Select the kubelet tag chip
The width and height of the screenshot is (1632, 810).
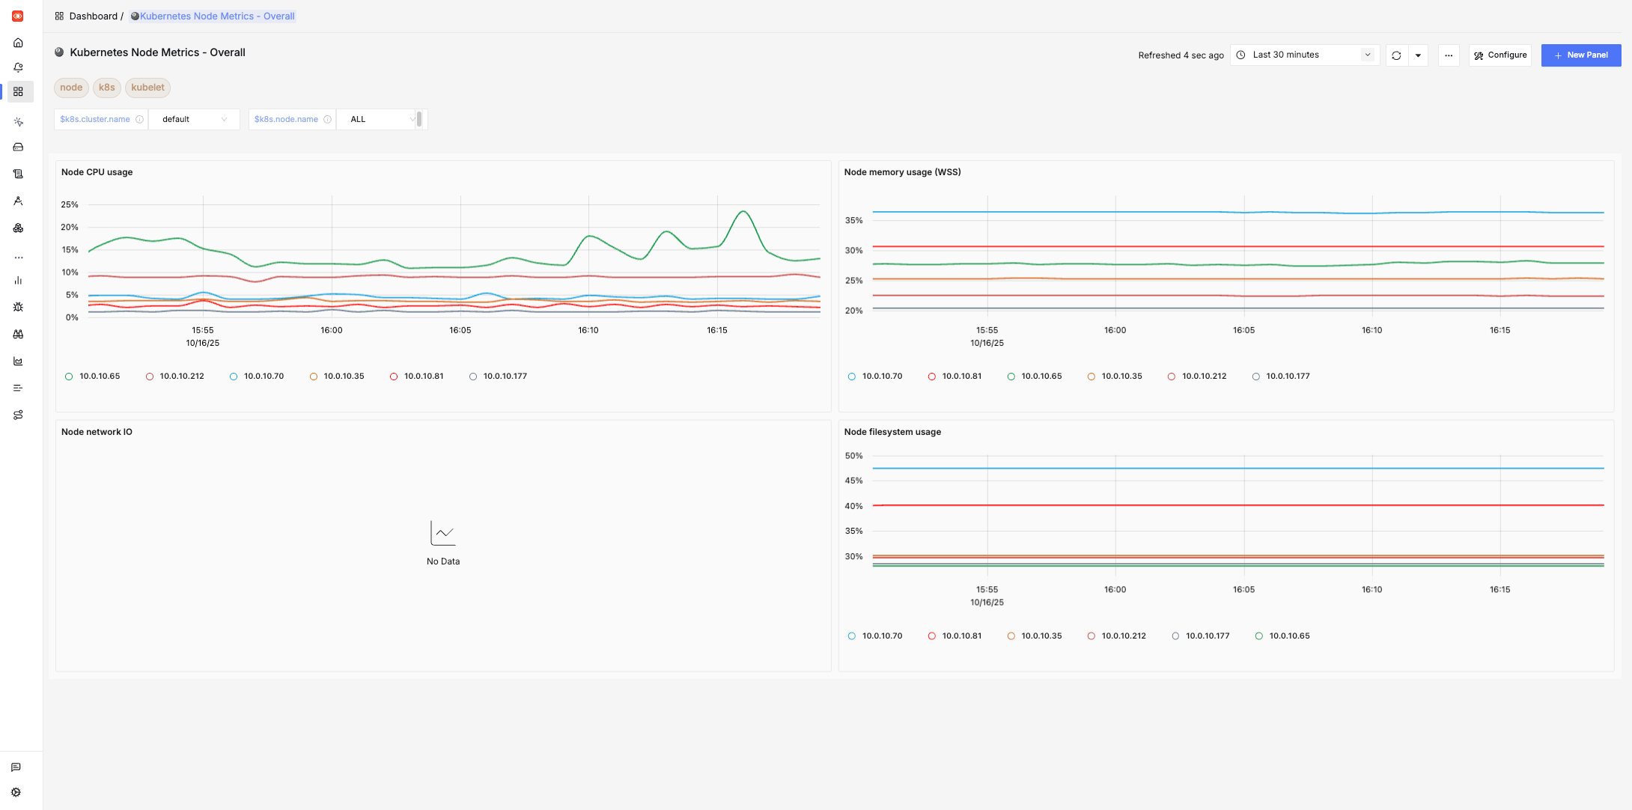pos(147,88)
